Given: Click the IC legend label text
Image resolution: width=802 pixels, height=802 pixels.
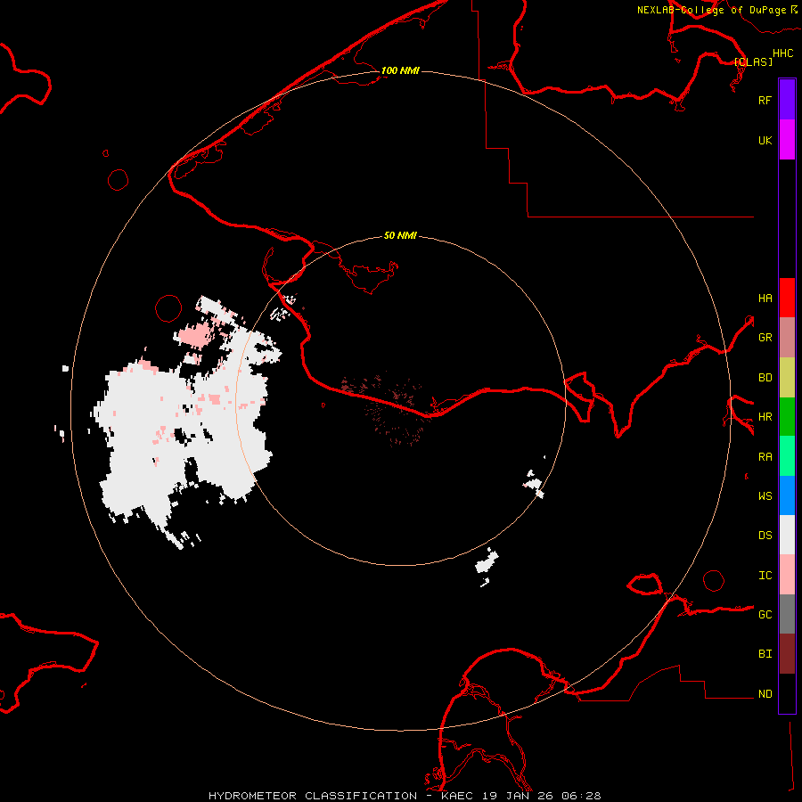Looking at the screenshot, I should click(765, 576).
